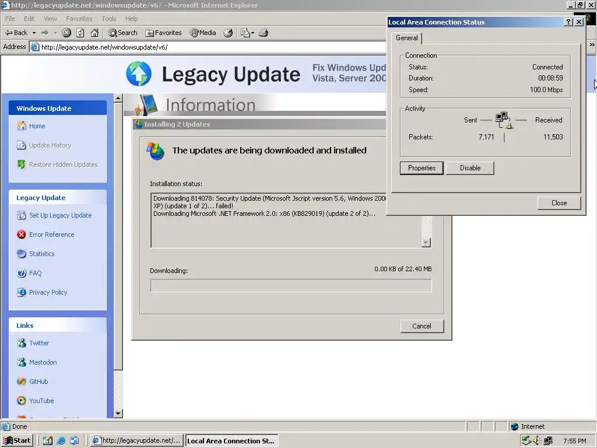Open the Favorites menu
The width and height of the screenshot is (597, 448).
(79, 19)
